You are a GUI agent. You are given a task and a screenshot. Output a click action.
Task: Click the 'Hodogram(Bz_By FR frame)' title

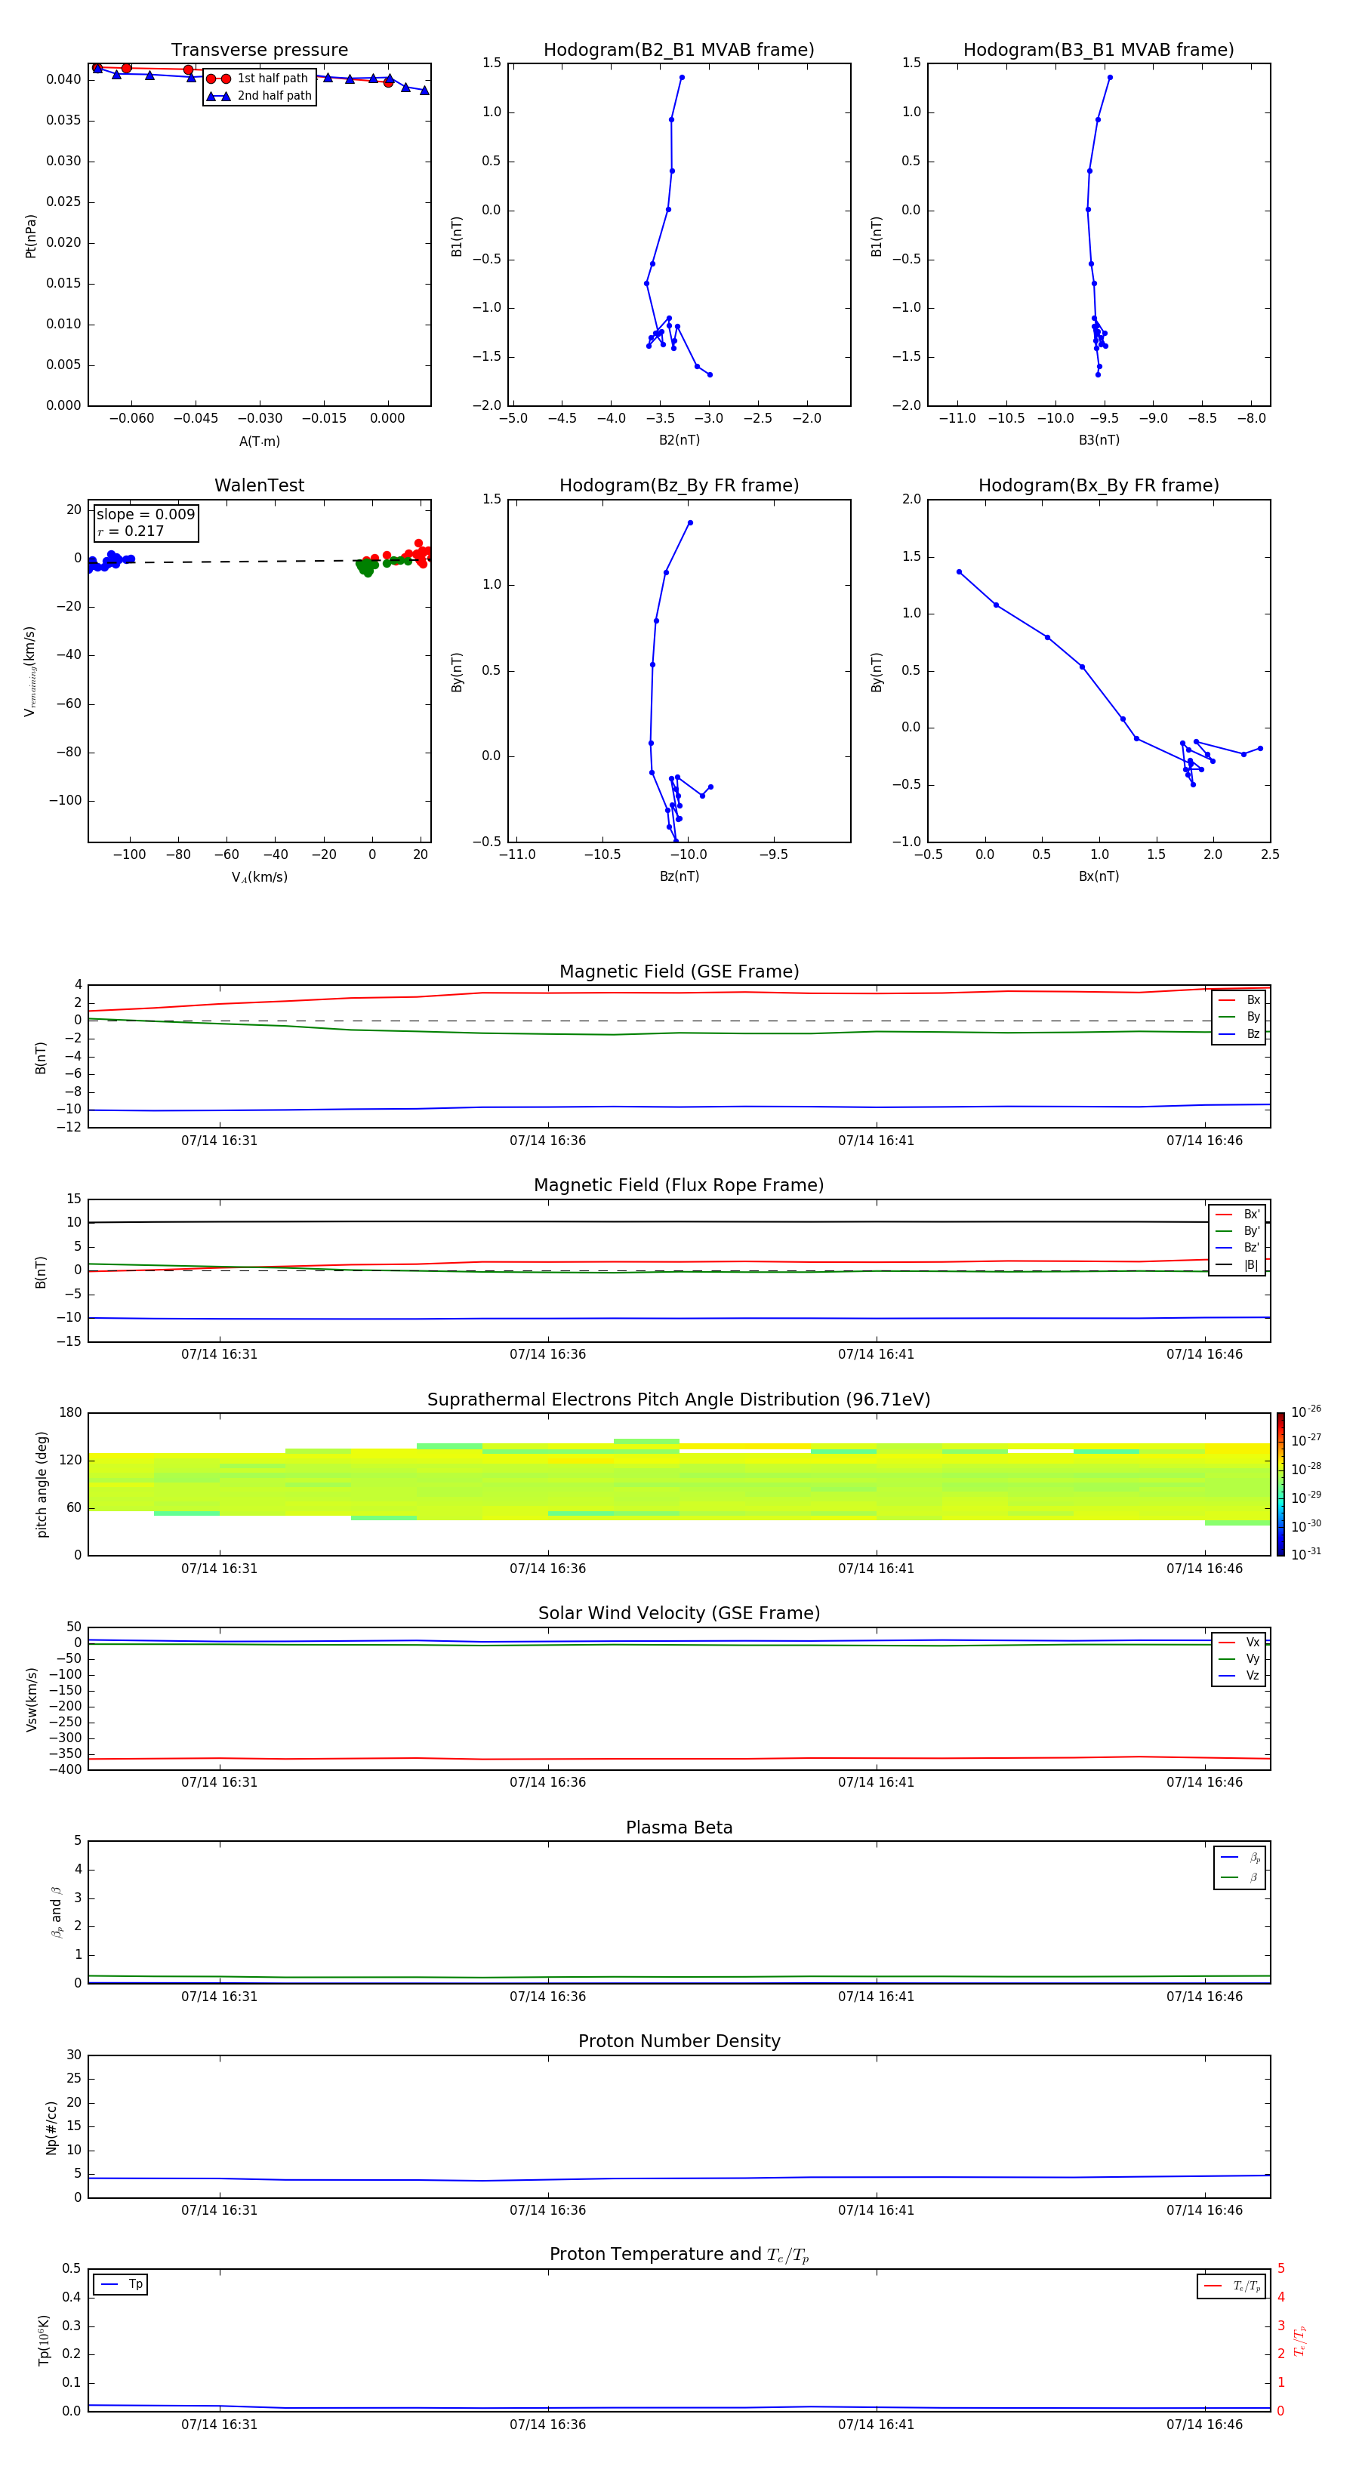point(679,485)
